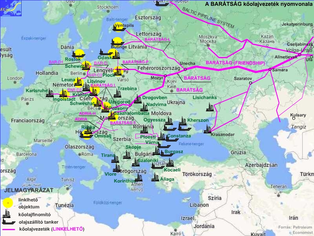
Task: Select the Leuna refinery icon
Action: pos(78,82)
